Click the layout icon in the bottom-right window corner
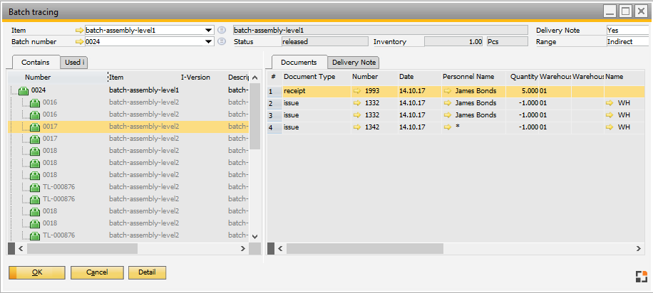 642,277
